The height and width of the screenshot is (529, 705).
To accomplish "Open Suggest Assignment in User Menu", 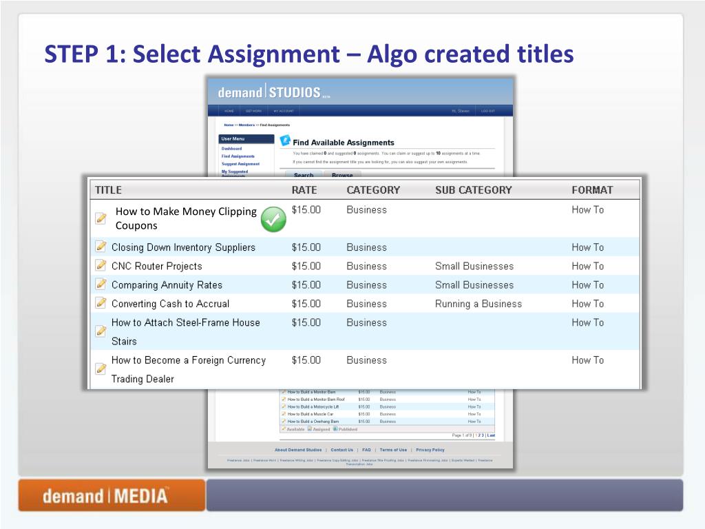I will pyautogui.click(x=240, y=164).
